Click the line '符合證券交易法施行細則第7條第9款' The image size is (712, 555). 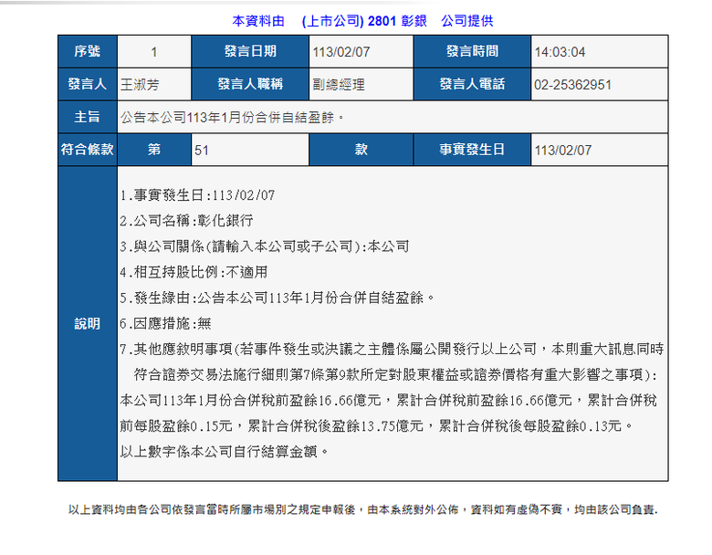pos(395,374)
